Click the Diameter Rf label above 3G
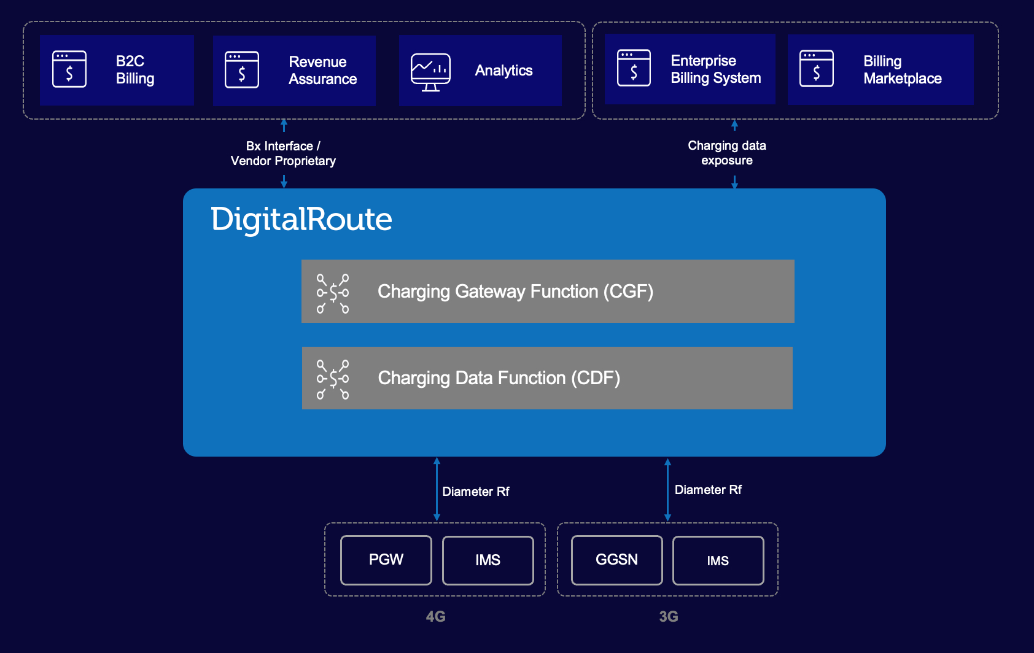This screenshot has width=1034, height=653. 708,490
